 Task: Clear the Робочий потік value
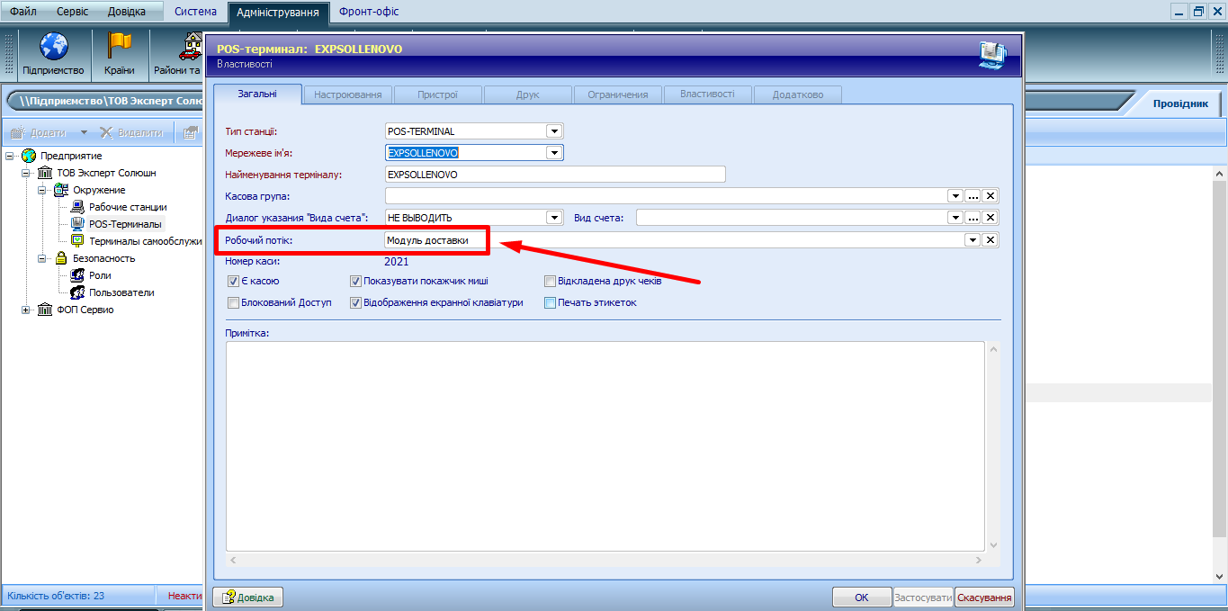tap(990, 240)
